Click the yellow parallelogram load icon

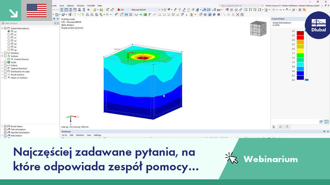(95, 10)
